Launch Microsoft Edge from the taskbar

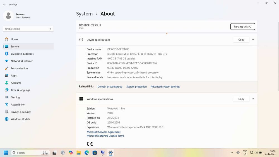tap(87, 153)
